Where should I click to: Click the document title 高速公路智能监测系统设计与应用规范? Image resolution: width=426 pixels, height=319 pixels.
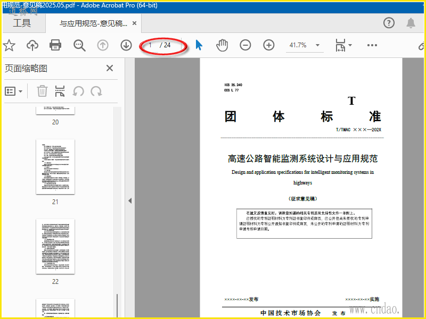pos(302,158)
